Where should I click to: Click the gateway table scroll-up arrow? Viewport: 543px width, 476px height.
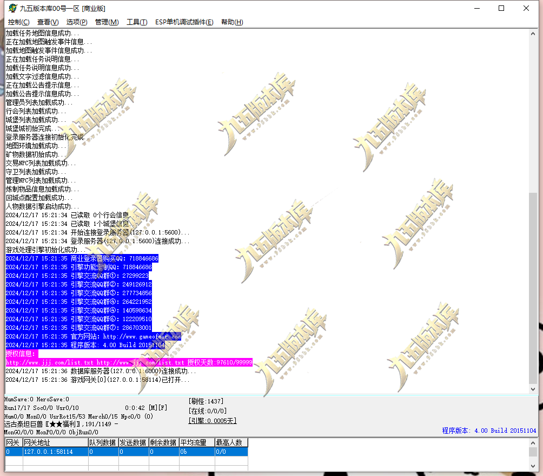(x=533, y=443)
